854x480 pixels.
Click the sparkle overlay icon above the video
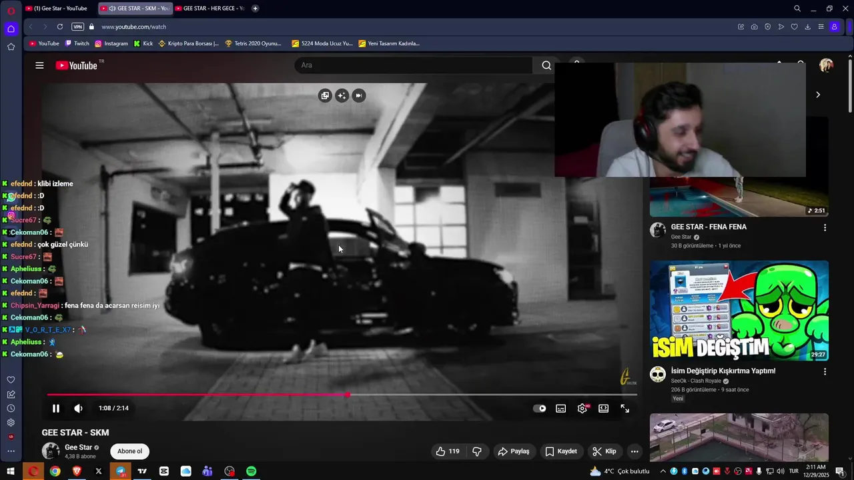[x=342, y=95]
